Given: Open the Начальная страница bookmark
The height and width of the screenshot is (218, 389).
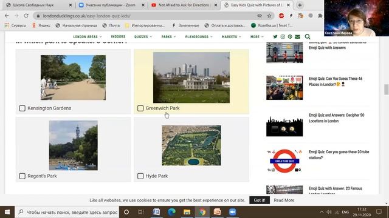Looking at the screenshot, I should (x=77, y=25).
